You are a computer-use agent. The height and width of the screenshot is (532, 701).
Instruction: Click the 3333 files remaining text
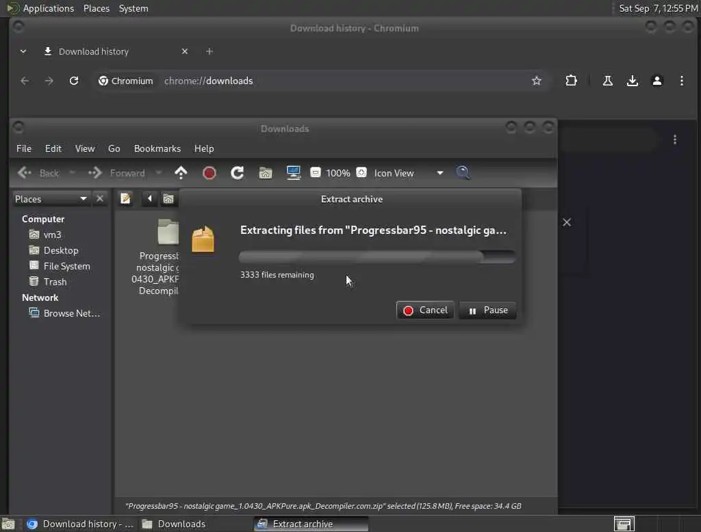click(x=277, y=275)
